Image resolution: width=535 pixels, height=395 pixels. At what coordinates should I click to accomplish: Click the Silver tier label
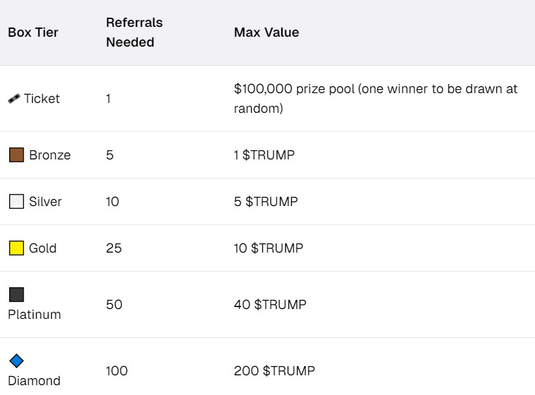coord(45,201)
